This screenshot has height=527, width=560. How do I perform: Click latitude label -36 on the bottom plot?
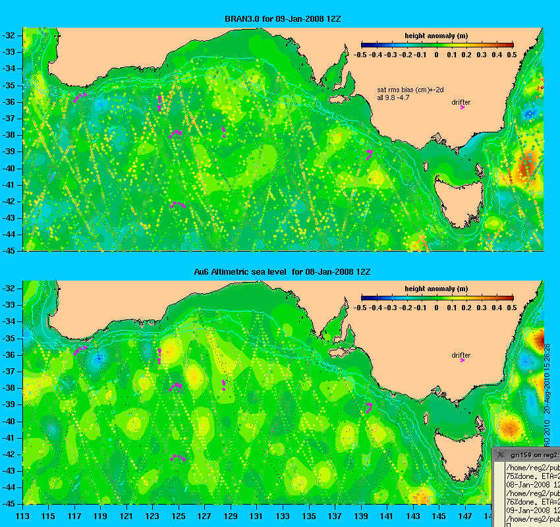(9, 354)
